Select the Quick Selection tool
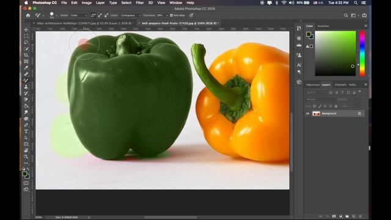Viewport: 391px width, 220px height. click(26, 49)
